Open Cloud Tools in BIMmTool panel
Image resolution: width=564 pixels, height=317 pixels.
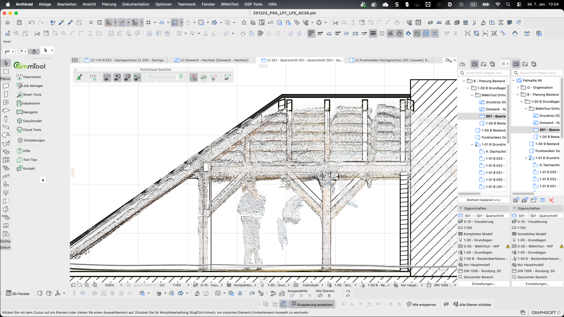point(32,130)
